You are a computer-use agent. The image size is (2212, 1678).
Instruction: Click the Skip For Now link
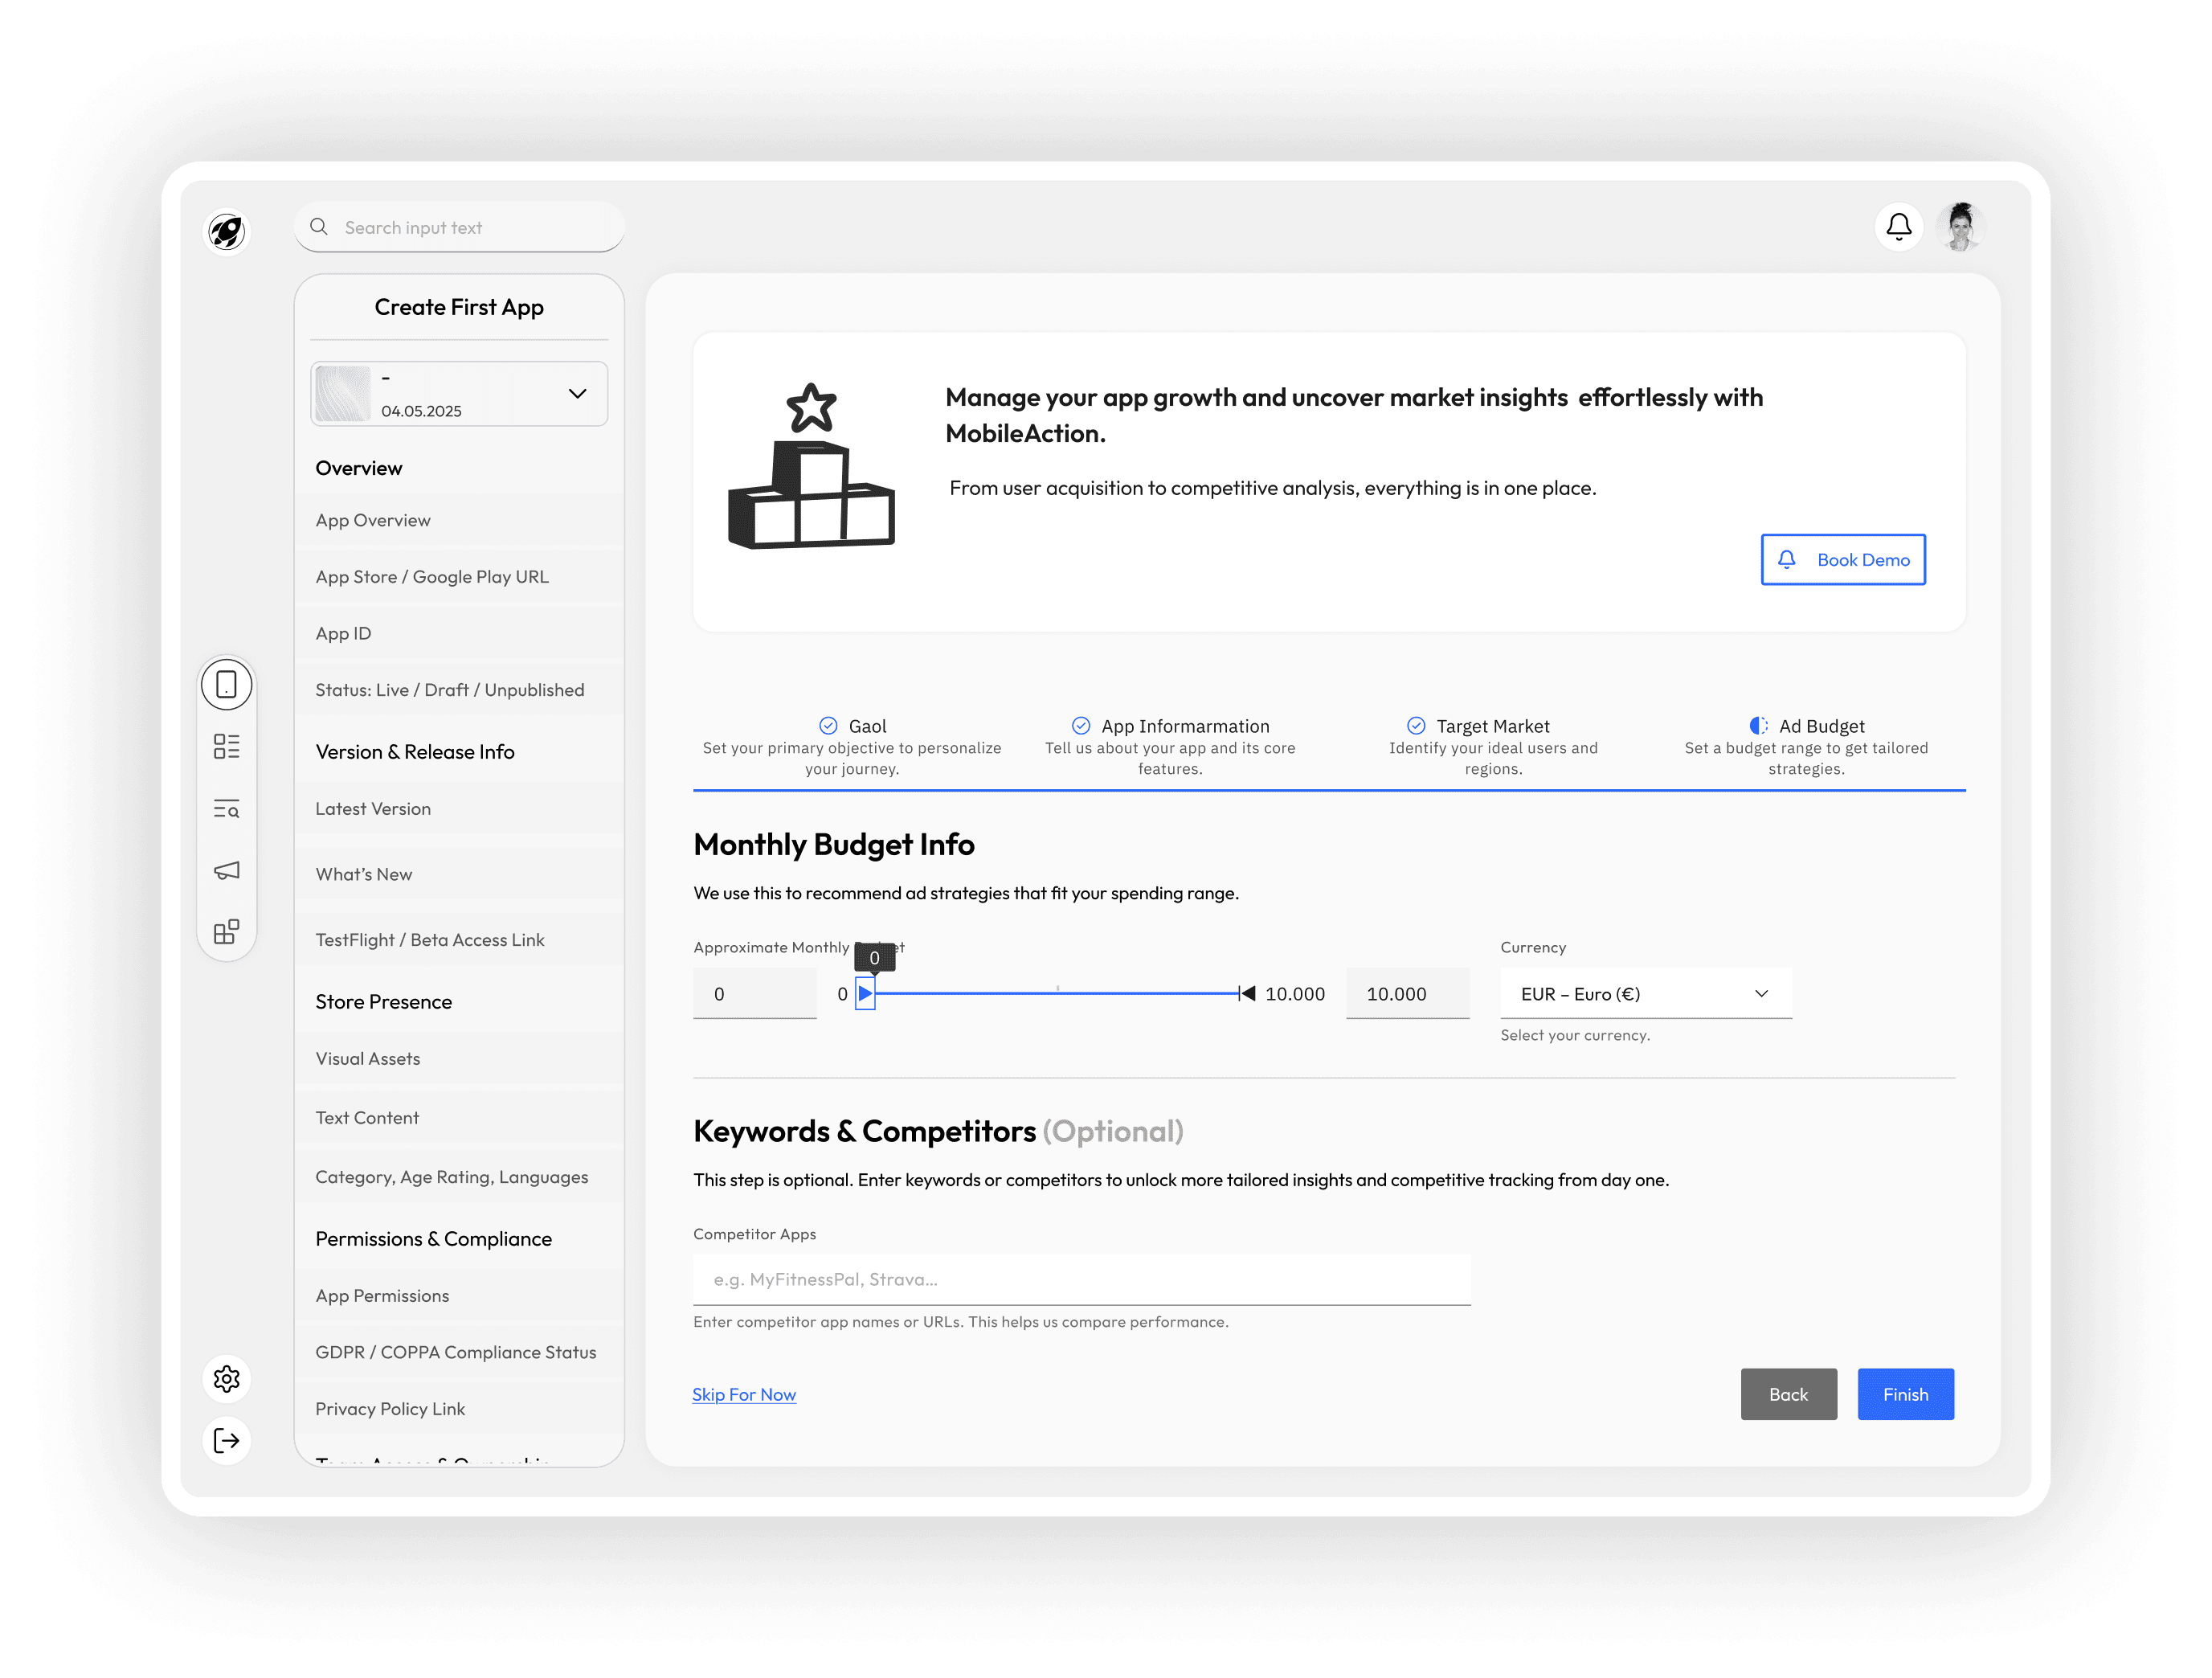[744, 1394]
